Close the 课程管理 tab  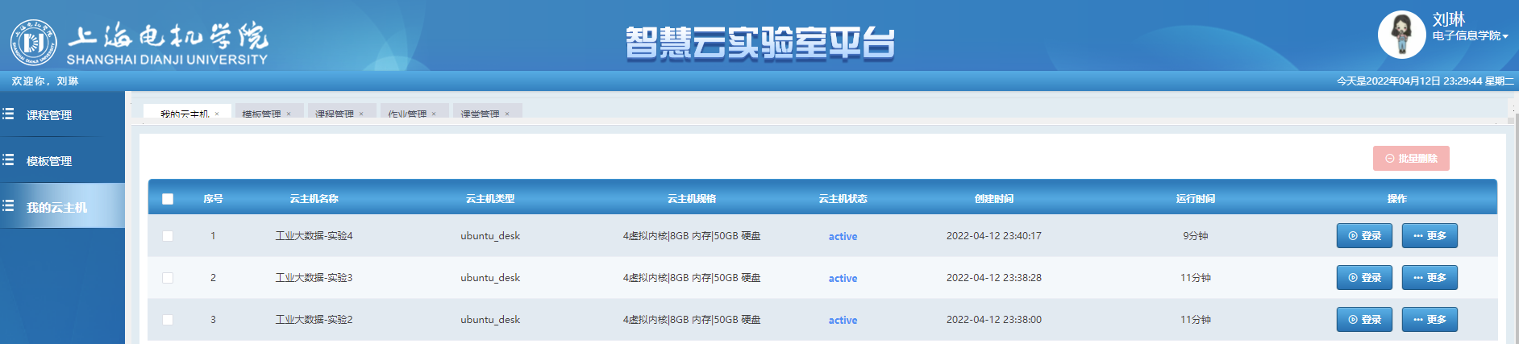(x=361, y=114)
